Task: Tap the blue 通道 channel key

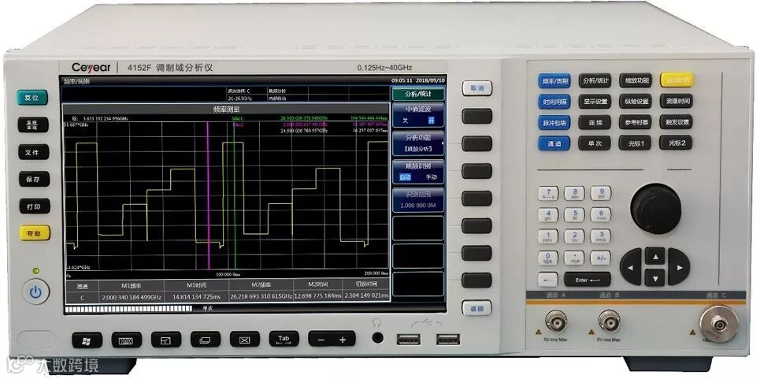Action: tap(554, 143)
